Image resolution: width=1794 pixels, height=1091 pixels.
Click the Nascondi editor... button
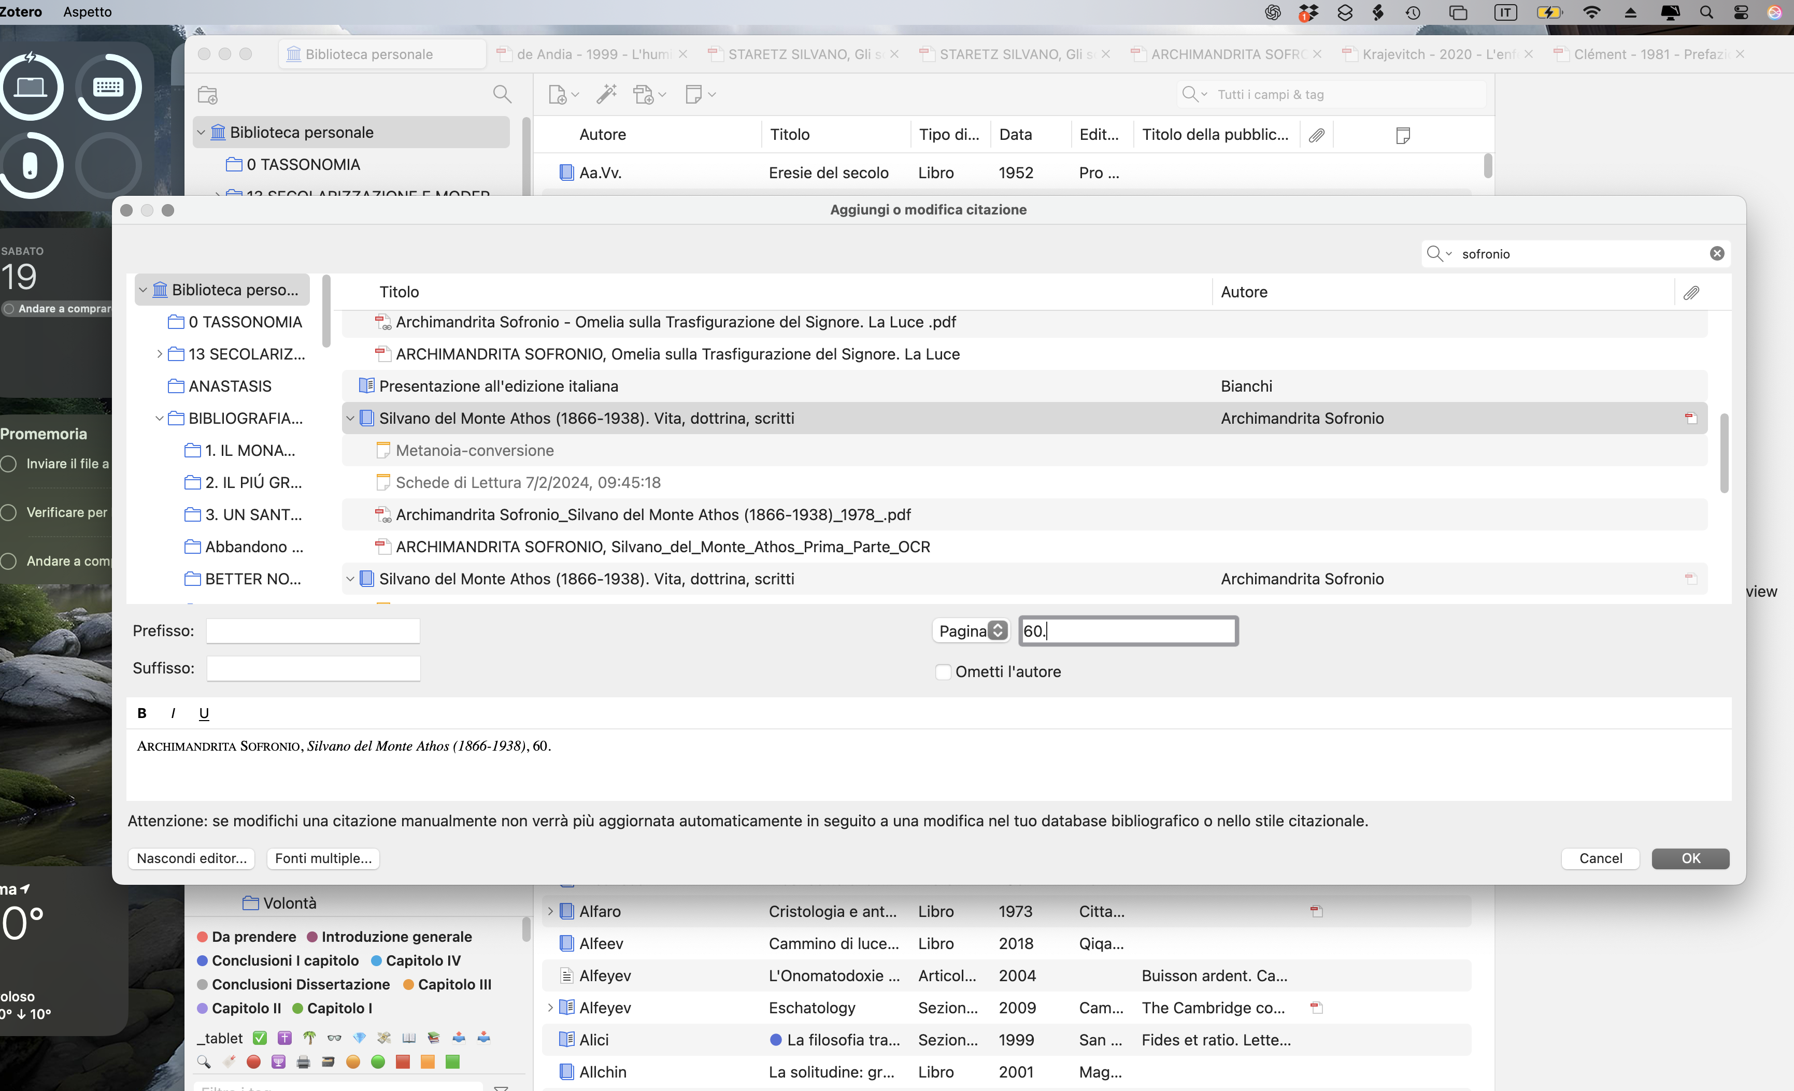pos(192,858)
